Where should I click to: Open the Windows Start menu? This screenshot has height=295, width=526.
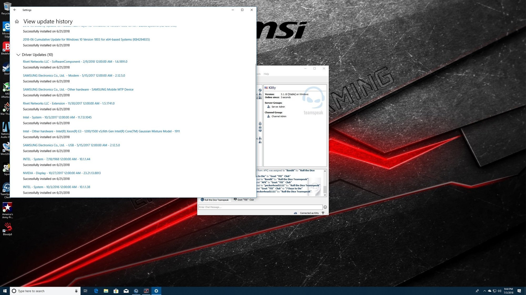pyautogui.click(x=5, y=291)
